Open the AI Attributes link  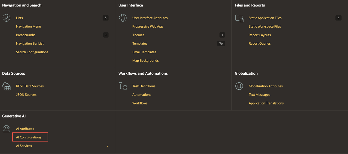click(x=25, y=129)
